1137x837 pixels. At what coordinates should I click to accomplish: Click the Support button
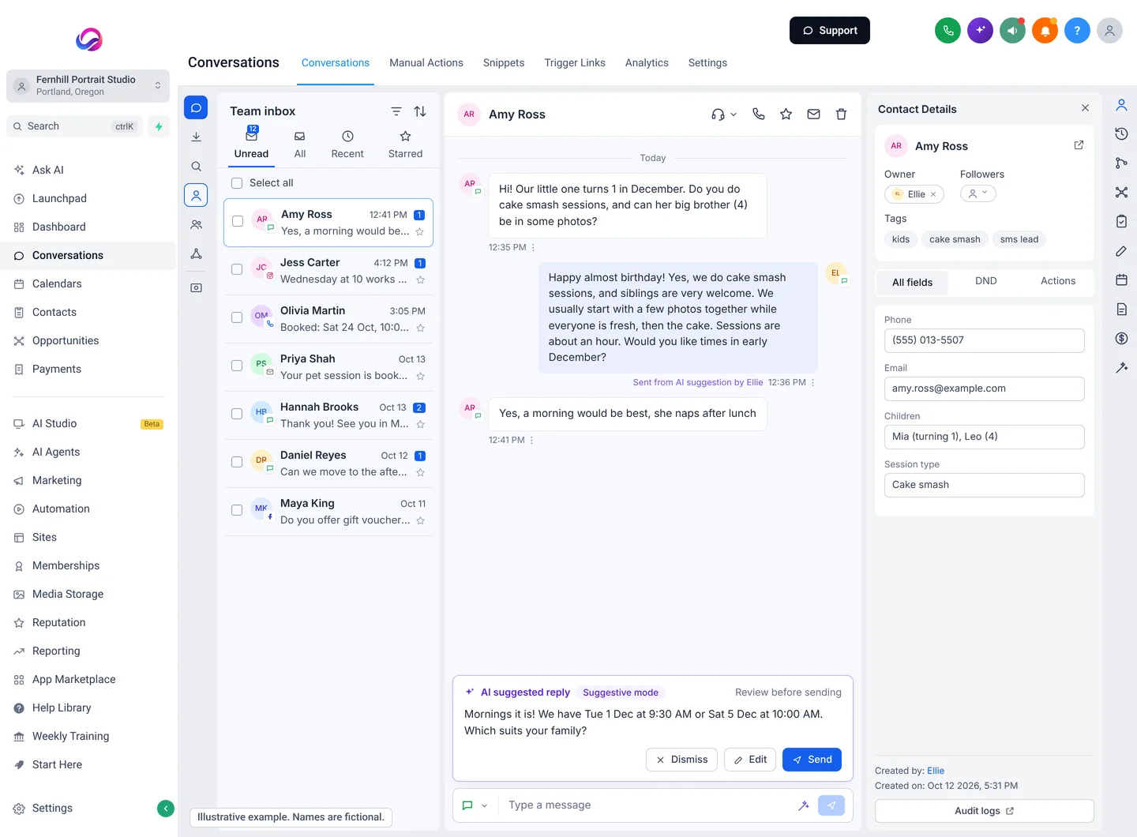point(830,31)
